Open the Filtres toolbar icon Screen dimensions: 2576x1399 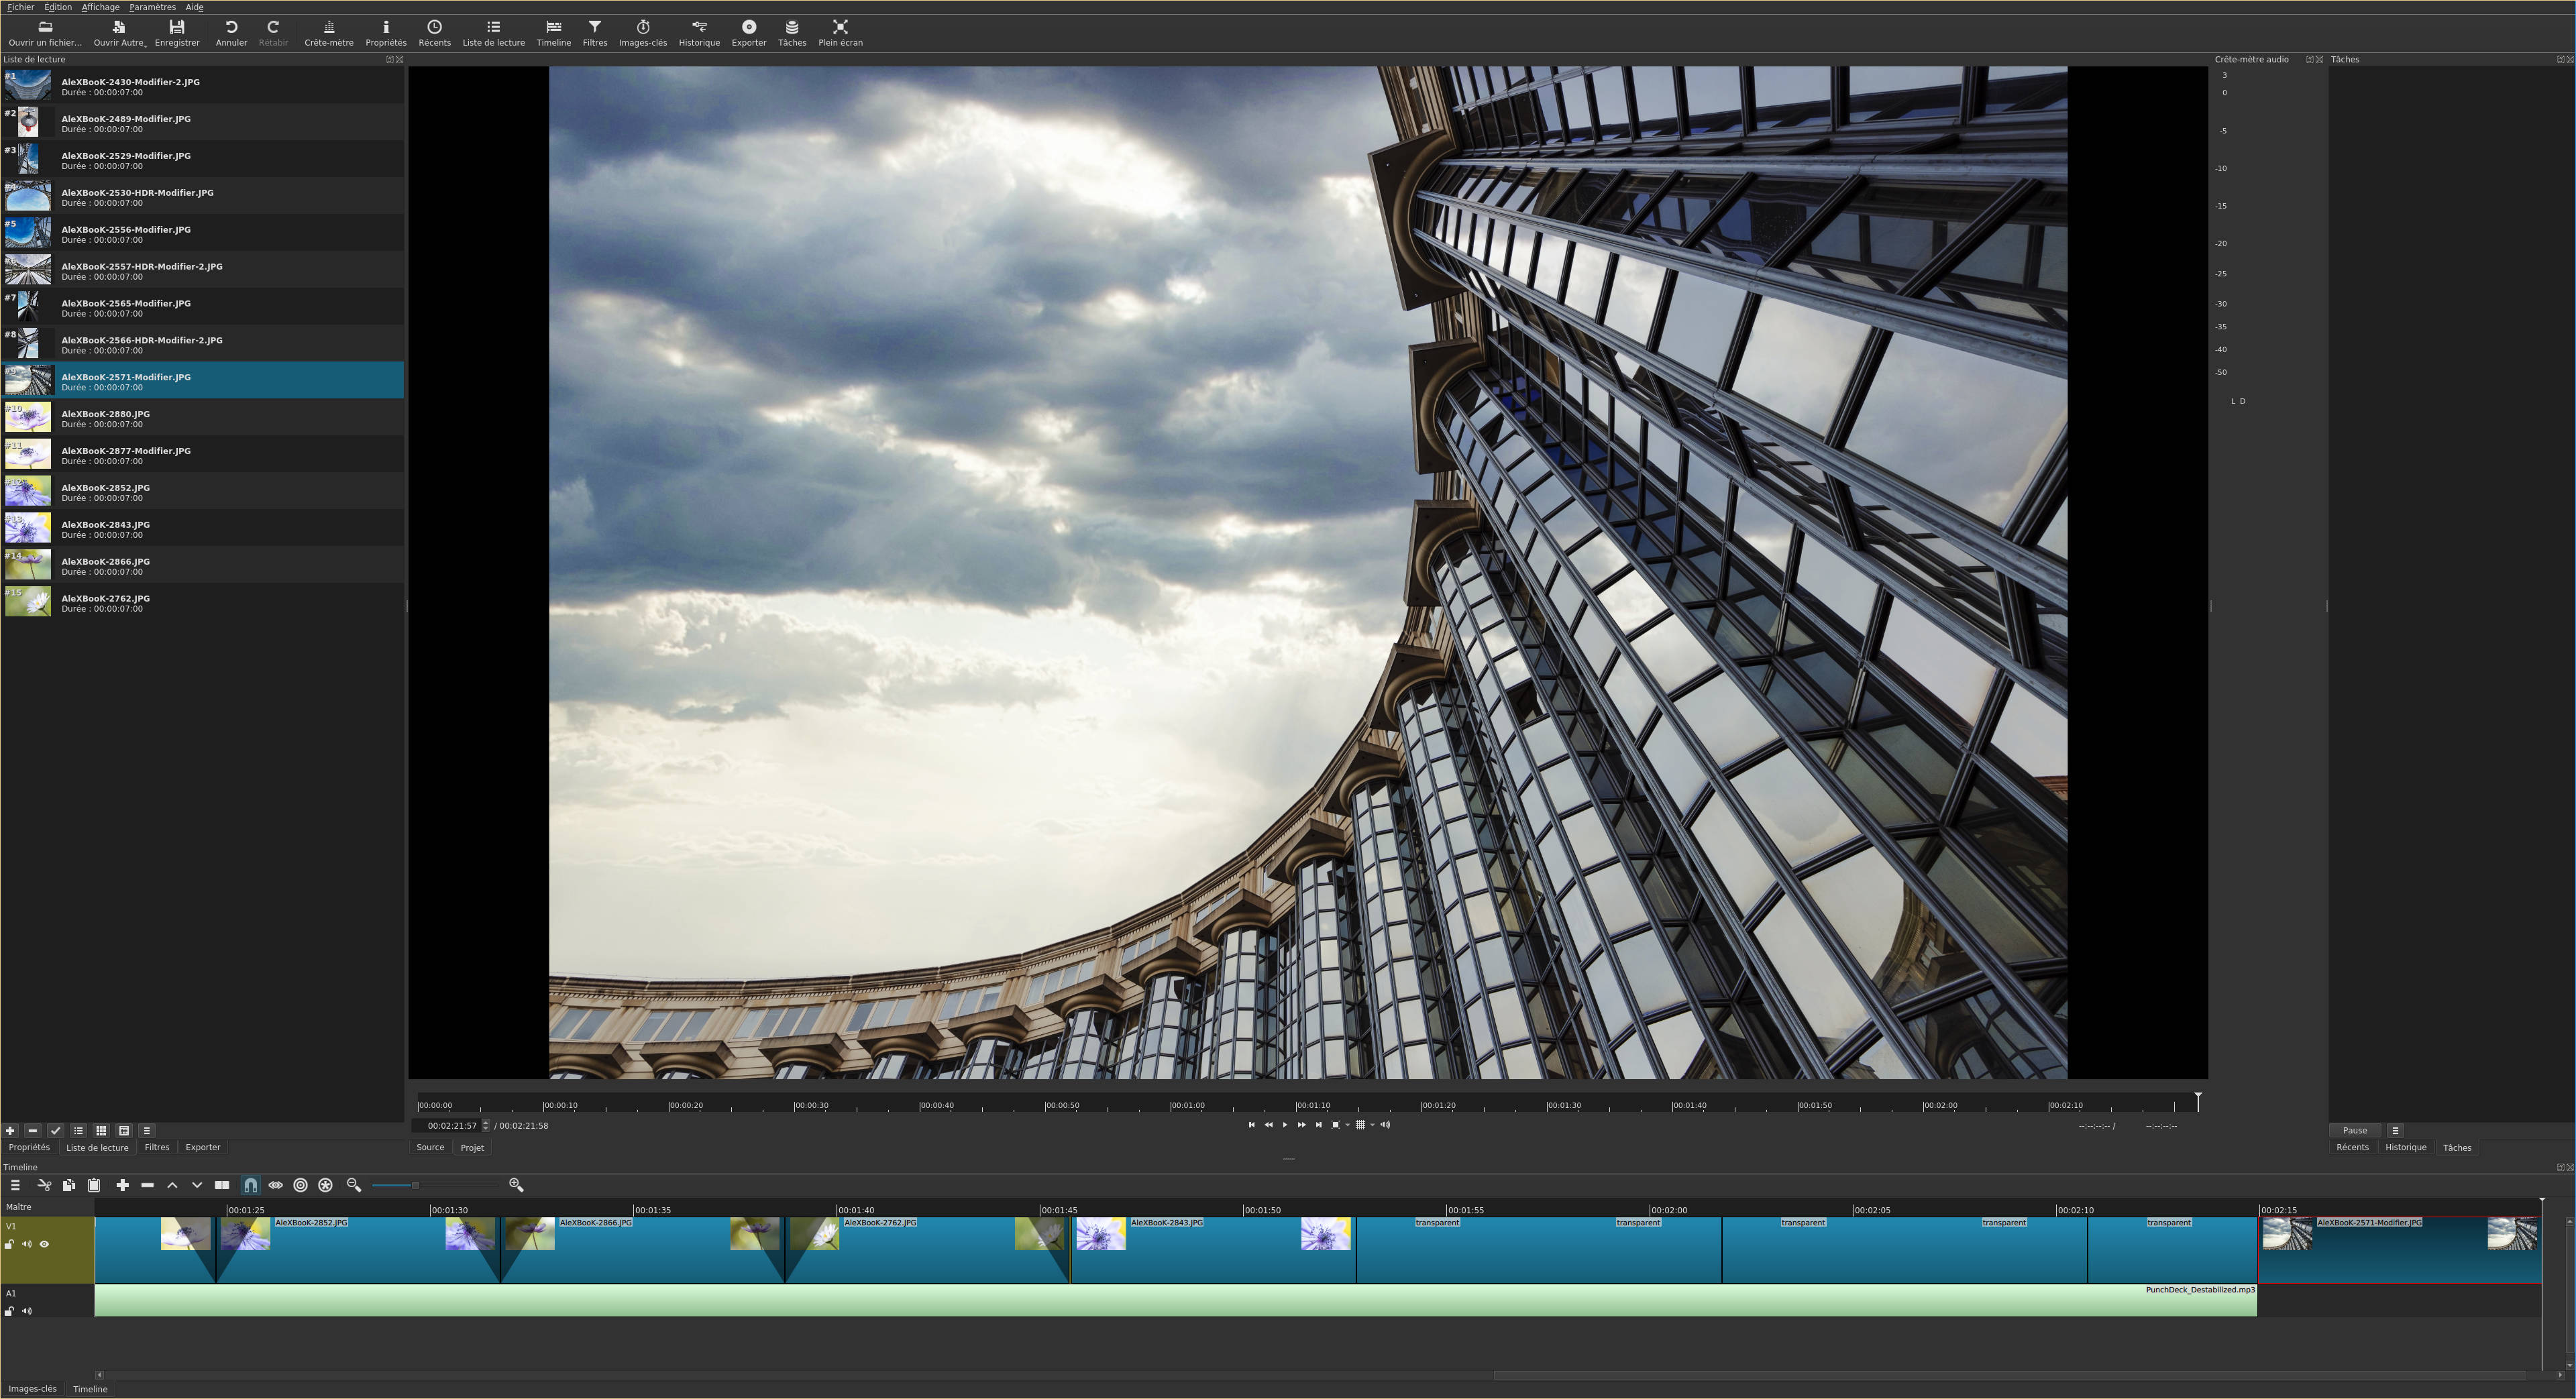pos(595,32)
